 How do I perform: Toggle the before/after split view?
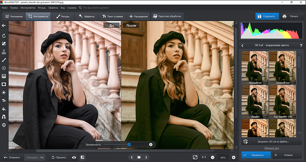coord(82,158)
